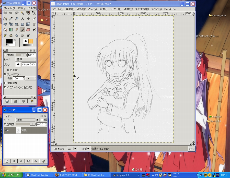Select the Blend gradient tool
This screenshot has height=178, width=230.
pyautogui.click(x=11, y=30)
